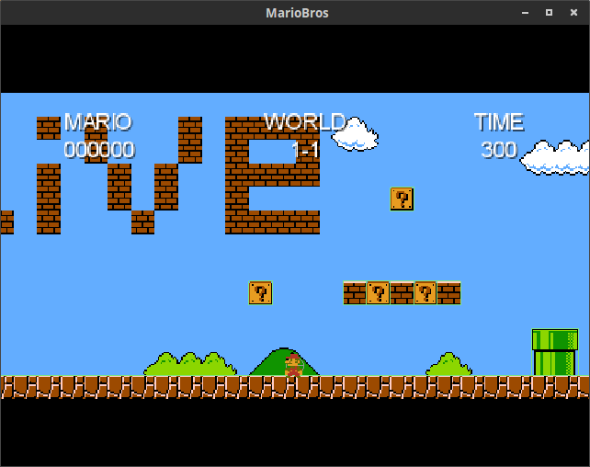Viewport: 590px width, 467px height.
Task: Click the brick letter V
Action: pos(143,176)
